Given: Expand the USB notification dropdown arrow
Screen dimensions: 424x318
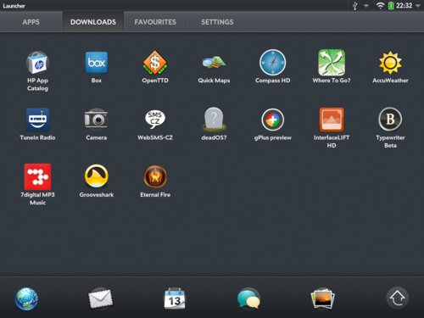Looking at the screenshot, I should coord(366,6).
